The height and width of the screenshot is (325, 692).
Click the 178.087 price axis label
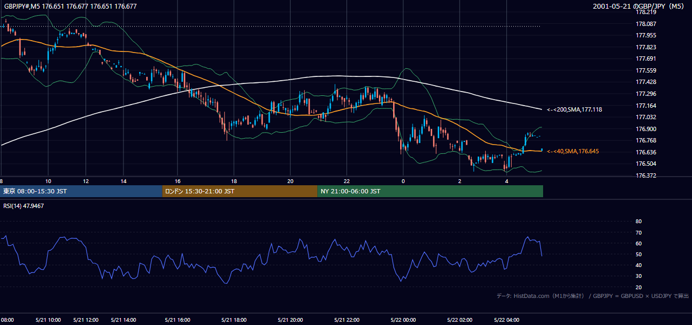(645, 24)
